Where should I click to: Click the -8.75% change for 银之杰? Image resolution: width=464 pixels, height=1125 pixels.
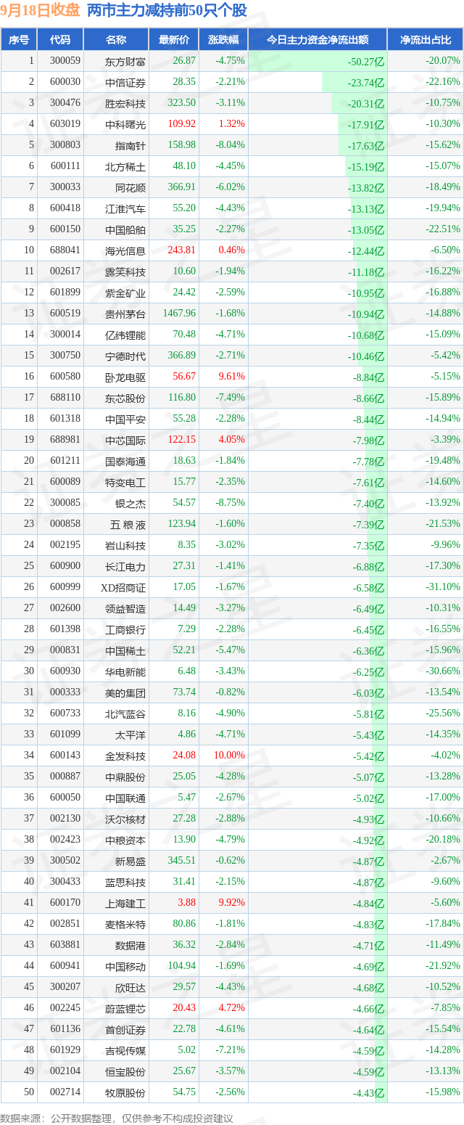(x=230, y=503)
